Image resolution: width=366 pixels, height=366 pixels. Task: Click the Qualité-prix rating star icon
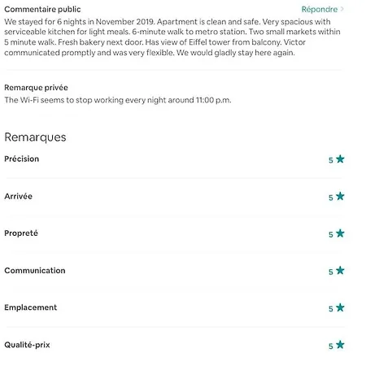[x=340, y=345]
